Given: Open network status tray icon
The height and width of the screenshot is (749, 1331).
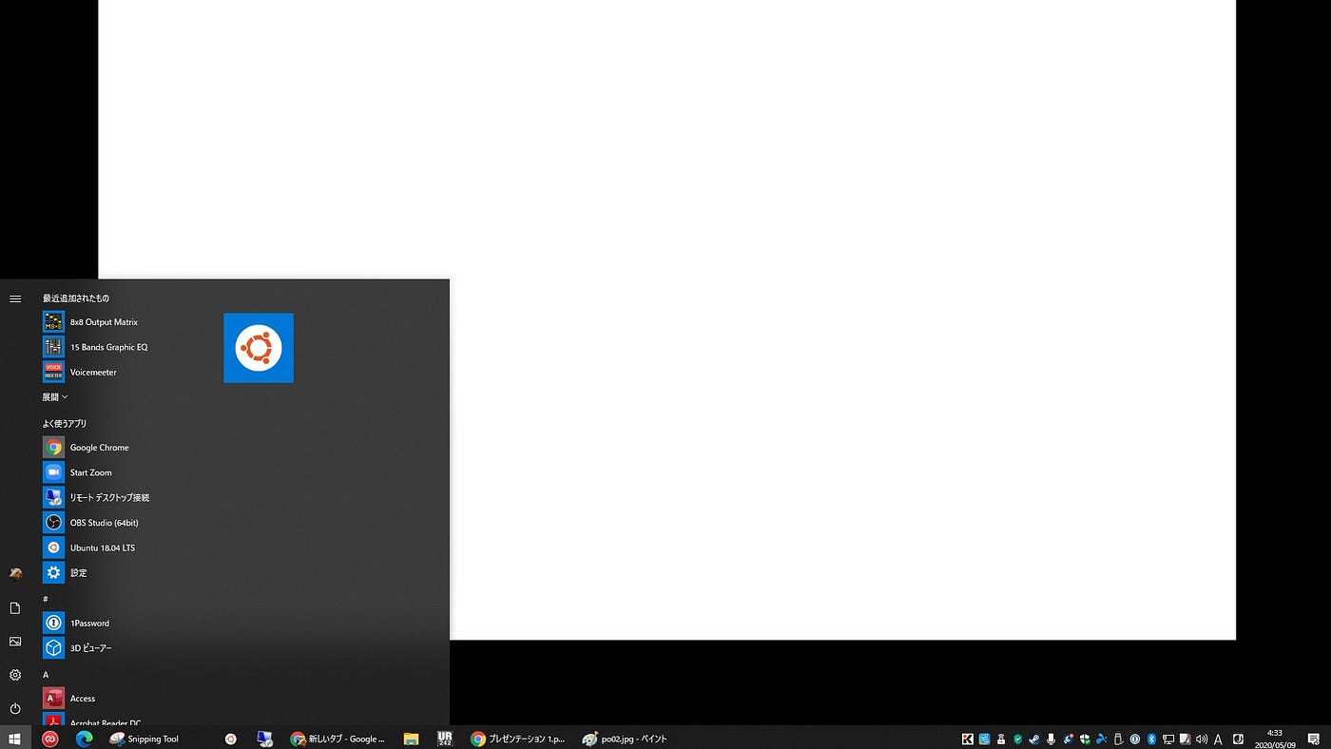Looking at the screenshot, I should click(x=1168, y=739).
